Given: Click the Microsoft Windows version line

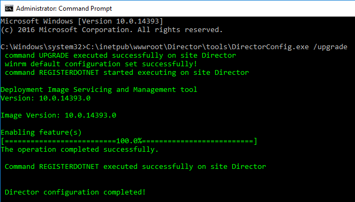Looking at the screenshot, I should [x=82, y=21].
